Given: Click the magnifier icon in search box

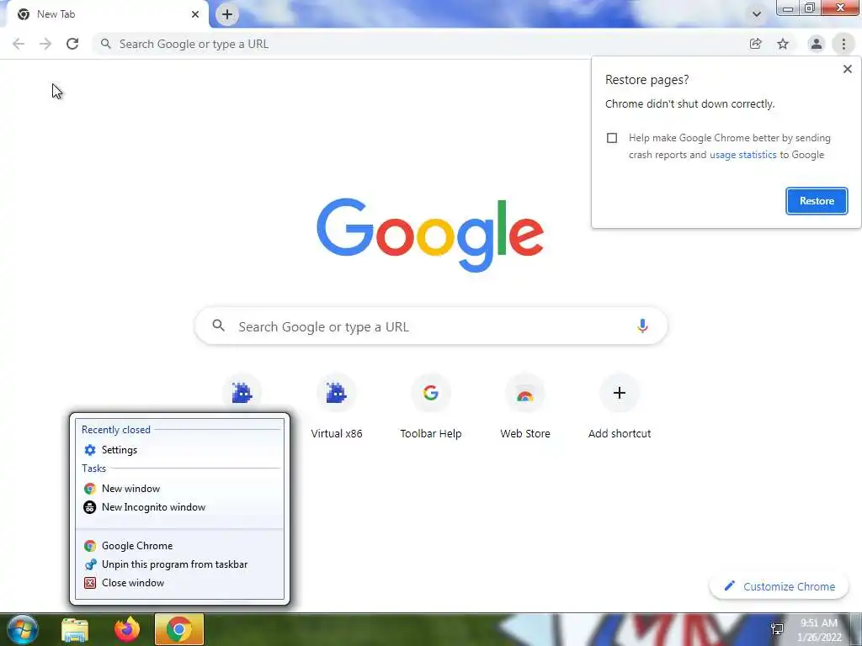Looking at the screenshot, I should (218, 326).
